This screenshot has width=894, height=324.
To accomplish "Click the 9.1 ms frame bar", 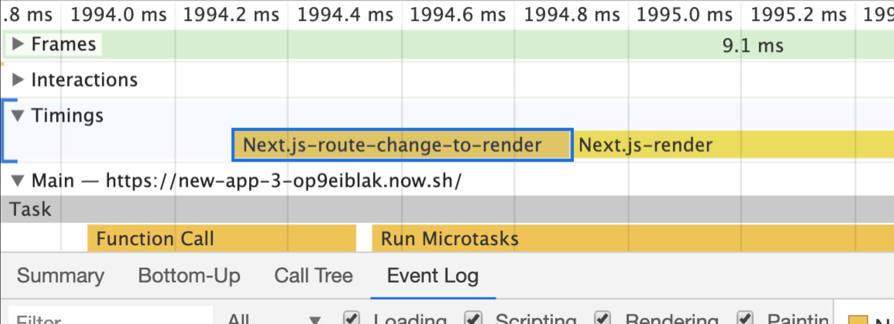I will tap(752, 45).
